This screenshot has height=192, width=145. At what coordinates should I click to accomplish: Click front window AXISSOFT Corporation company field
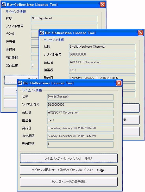80,113
